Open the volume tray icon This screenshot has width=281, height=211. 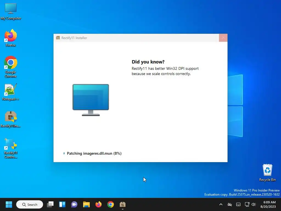tap(254, 204)
